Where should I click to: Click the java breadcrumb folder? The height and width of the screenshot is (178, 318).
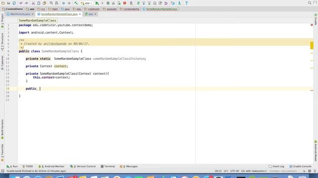(65, 9)
